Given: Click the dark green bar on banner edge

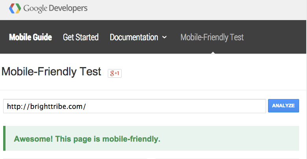Looking at the screenshot, I should tap(4, 138).
